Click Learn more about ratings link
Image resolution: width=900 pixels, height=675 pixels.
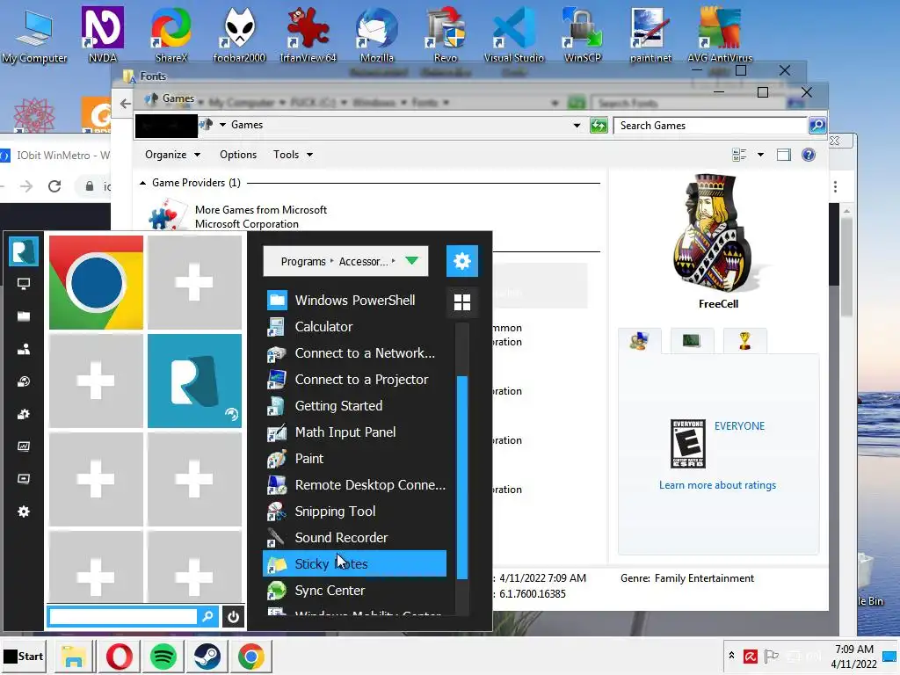coord(717,485)
